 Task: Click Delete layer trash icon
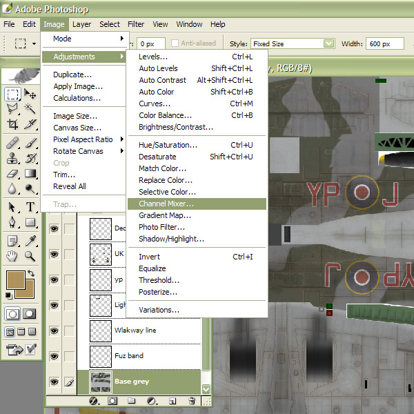pos(192,402)
